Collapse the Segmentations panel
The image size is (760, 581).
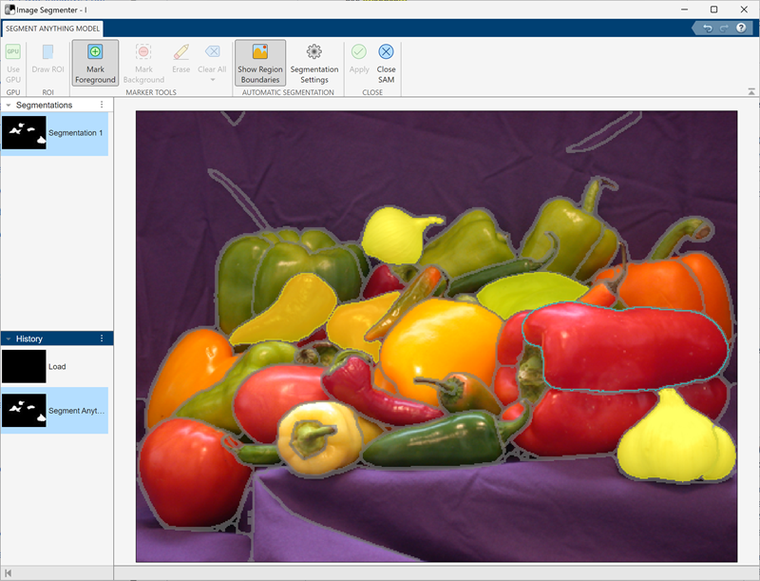[x=8, y=105]
